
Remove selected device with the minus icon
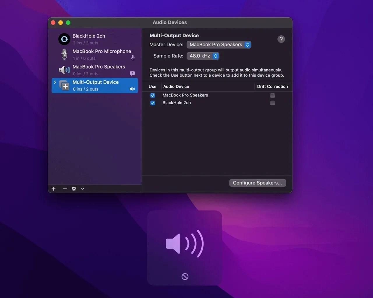point(65,189)
